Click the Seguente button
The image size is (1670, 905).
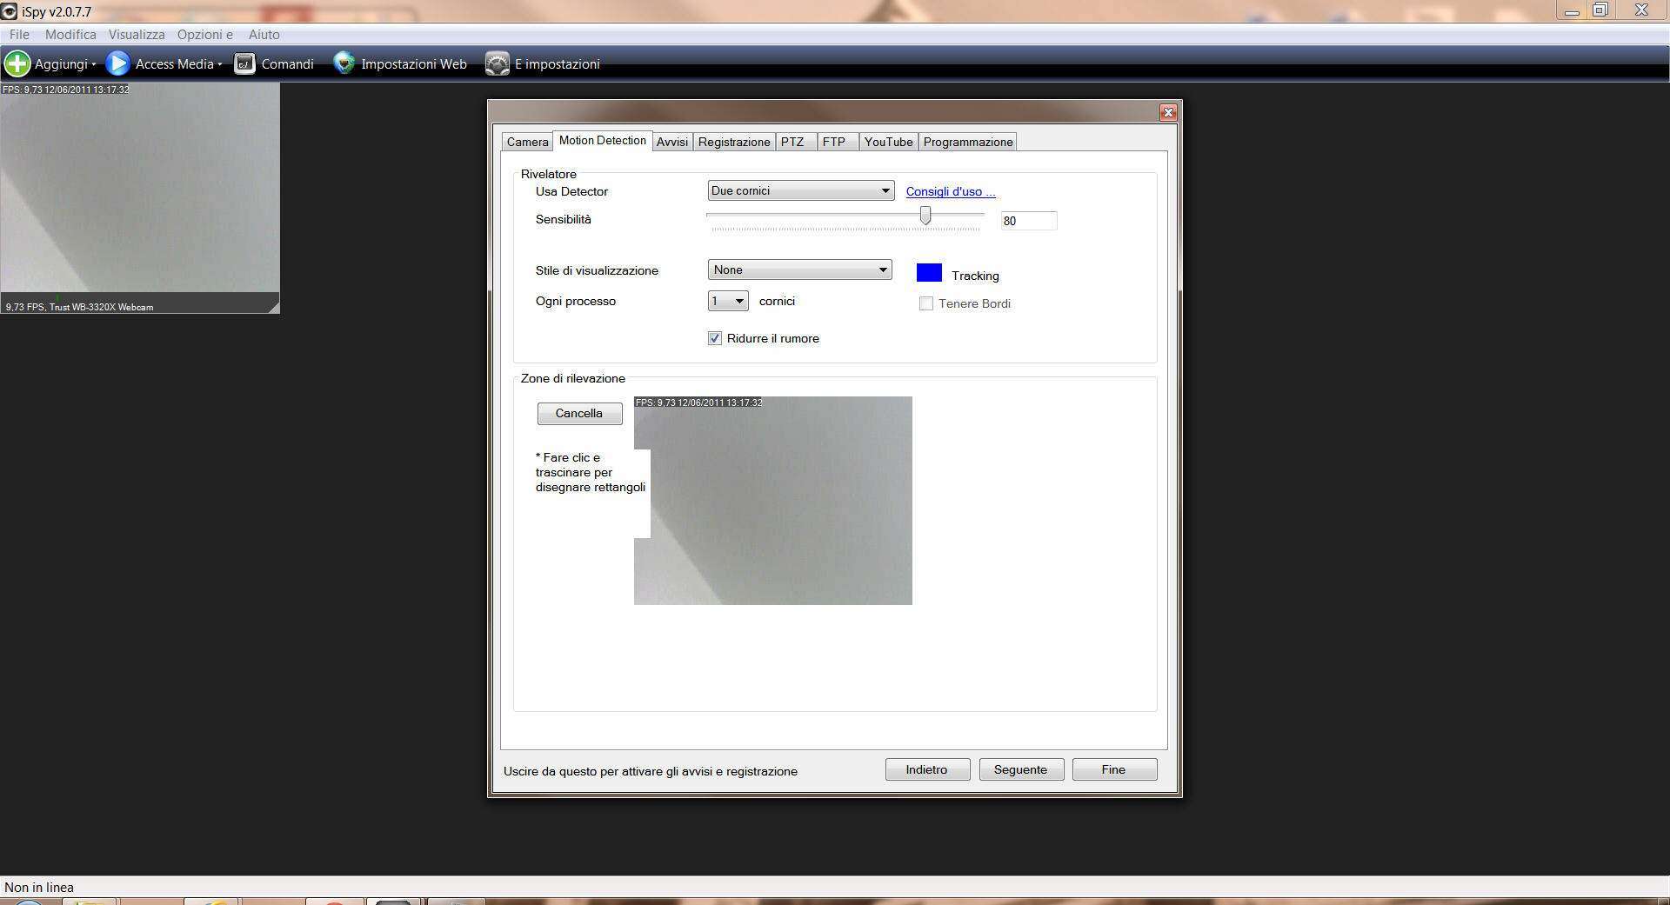click(x=1021, y=769)
